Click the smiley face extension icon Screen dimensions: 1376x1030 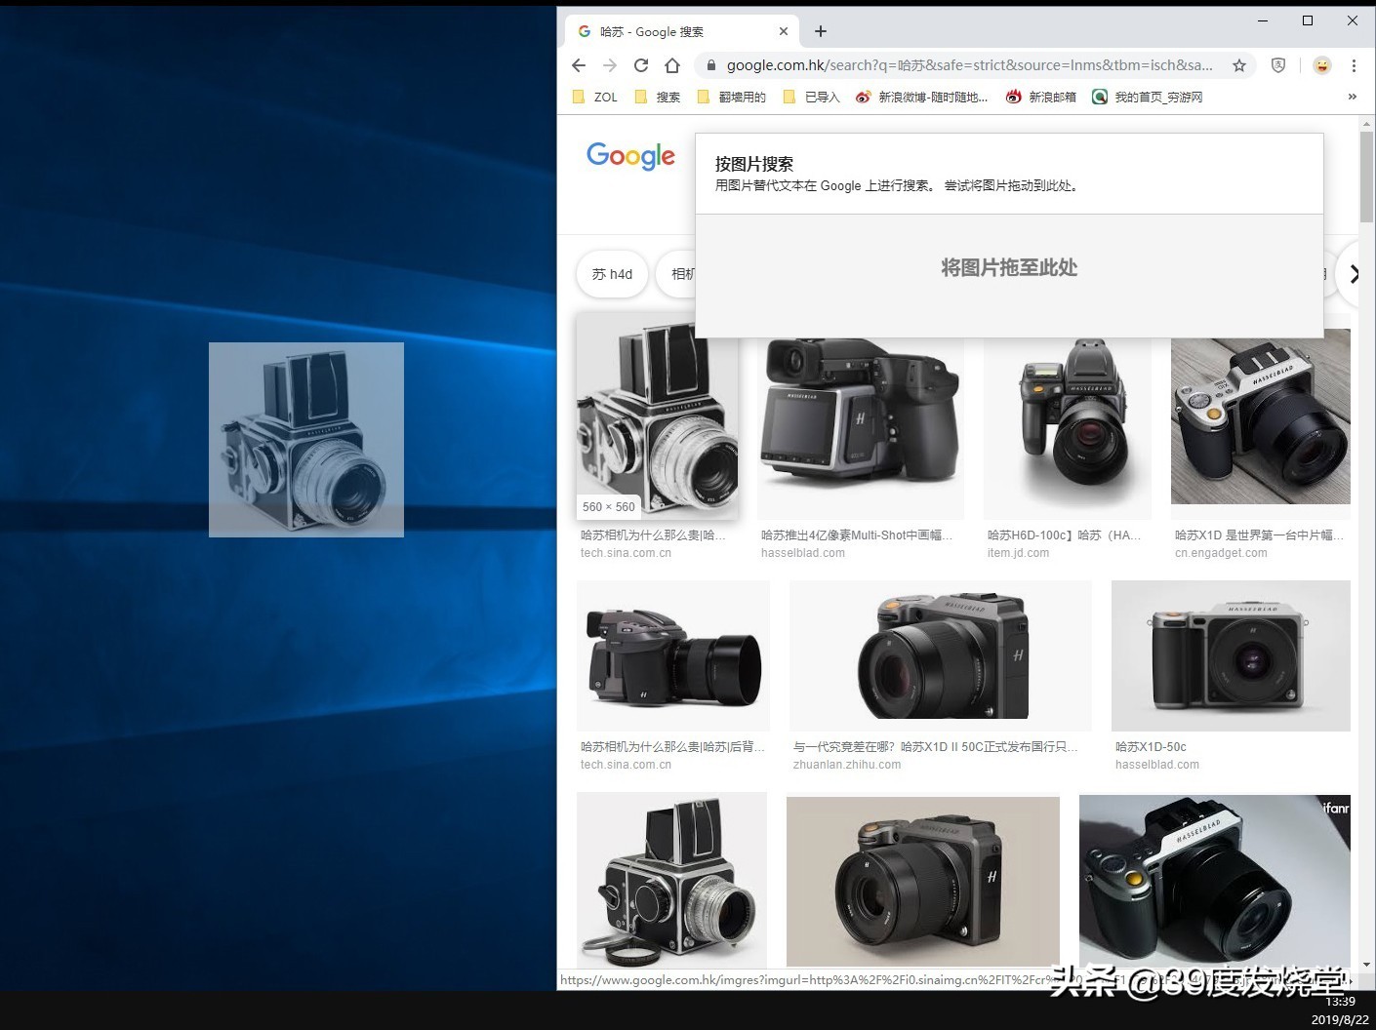(x=1322, y=65)
